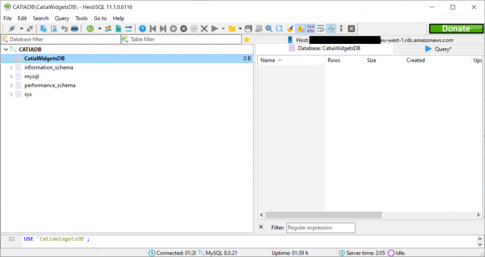Screen dimensions: 485x257
Task: Sort by the Rows column header
Action: pos(345,60)
